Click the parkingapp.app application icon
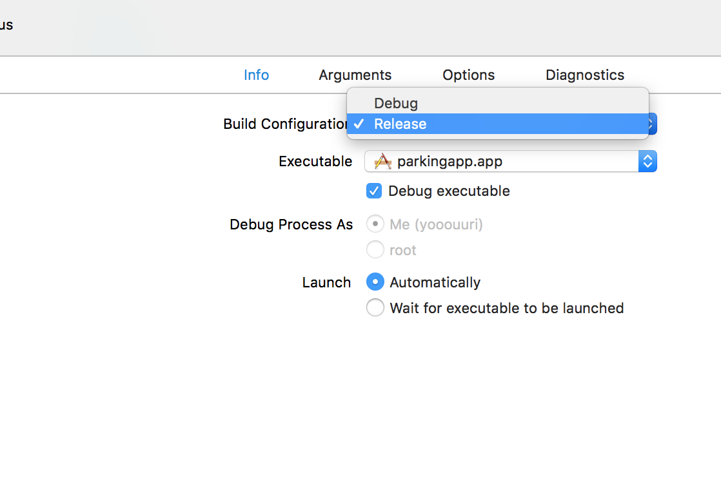Viewport: 721px width, 500px height. [x=382, y=161]
